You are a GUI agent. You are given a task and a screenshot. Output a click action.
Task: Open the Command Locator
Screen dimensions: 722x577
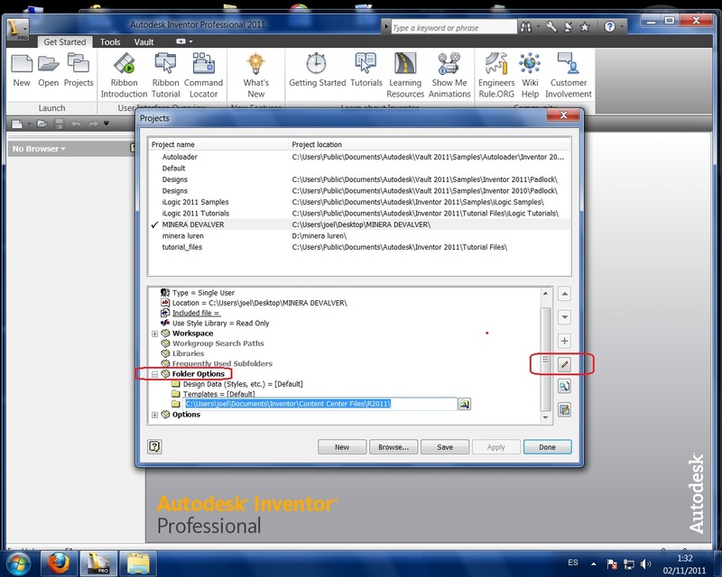click(x=203, y=76)
